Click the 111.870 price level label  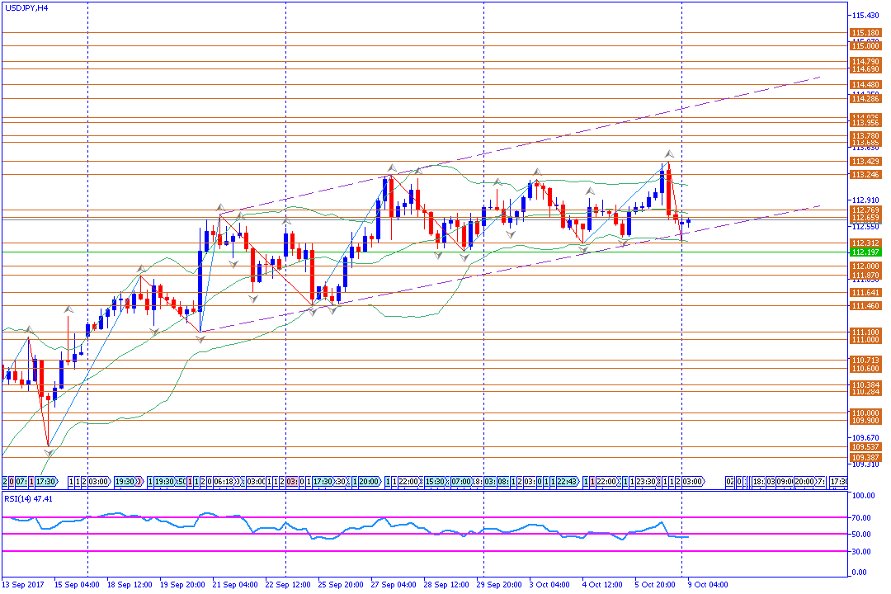865,275
